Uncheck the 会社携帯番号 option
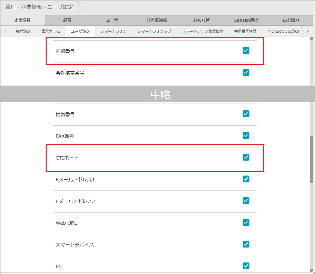The height and width of the screenshot is (274, 315). 246,72
